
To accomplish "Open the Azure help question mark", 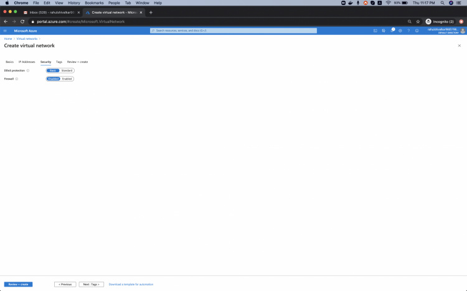I will point(408,30).
